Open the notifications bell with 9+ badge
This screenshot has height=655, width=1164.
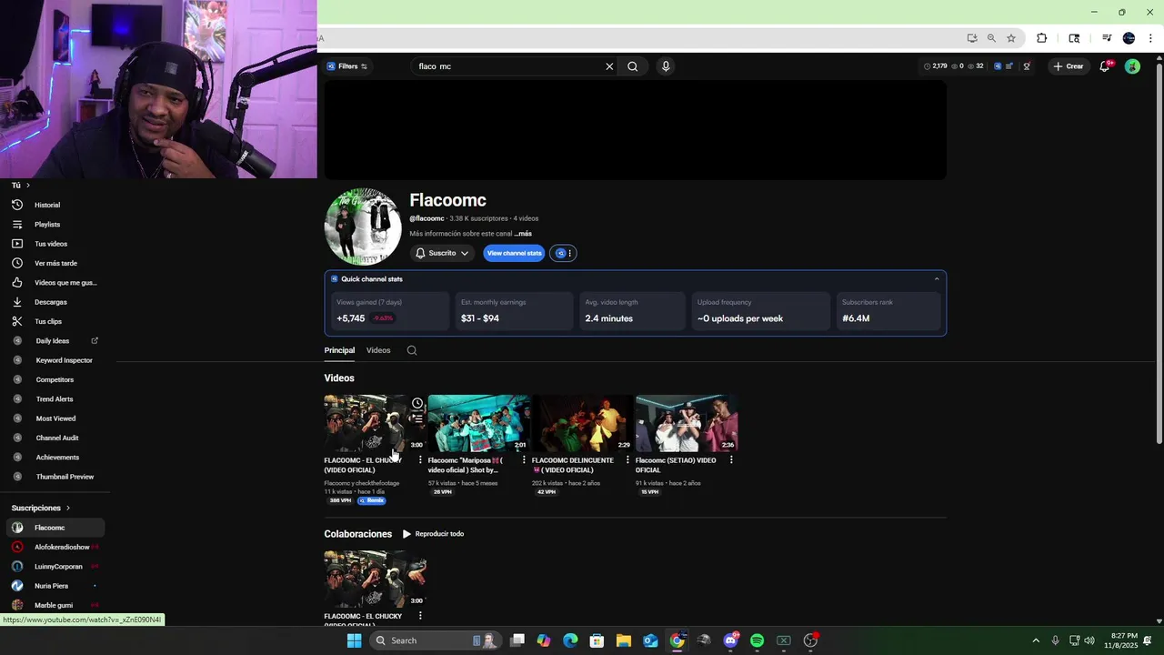pyautogui.click(x=1105, y=66)
